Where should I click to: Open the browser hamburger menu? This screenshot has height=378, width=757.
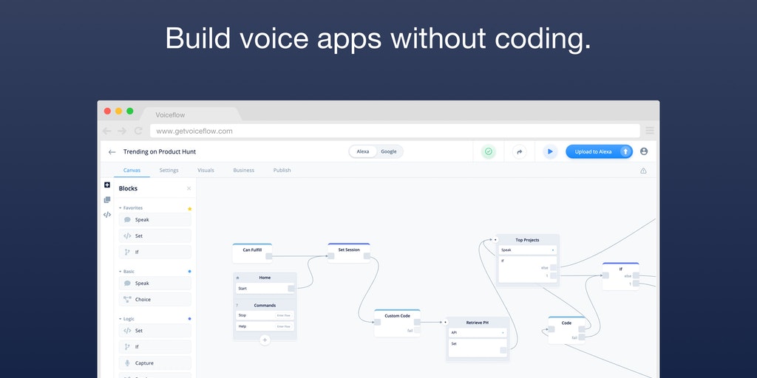[650, 131]
